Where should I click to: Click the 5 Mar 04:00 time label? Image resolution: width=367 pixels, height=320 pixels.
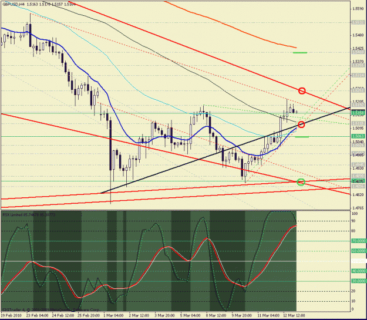[x=190, y=315]
